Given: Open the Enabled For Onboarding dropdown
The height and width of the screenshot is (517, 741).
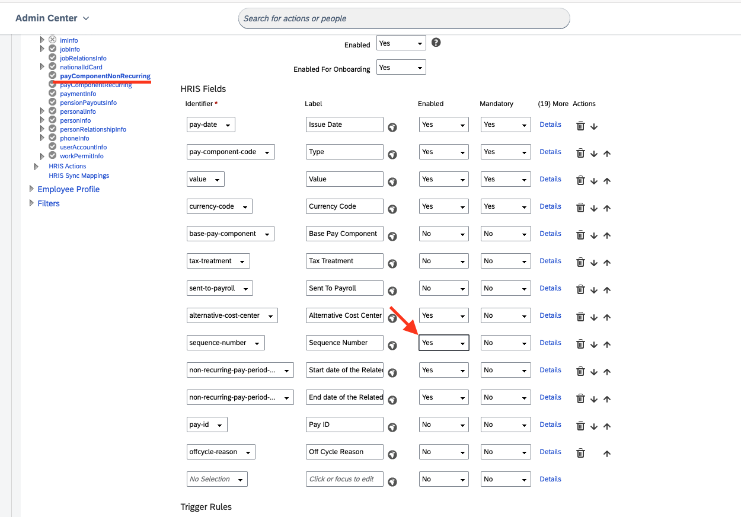Looking at the screenshot, I should [x=401, y=68].
